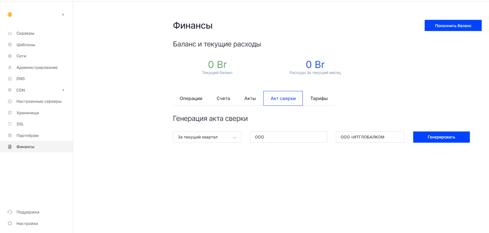Click the ООО «ИТГЛОБАЛКОМ field
This screenshot has width=489, height=233.
370,137
